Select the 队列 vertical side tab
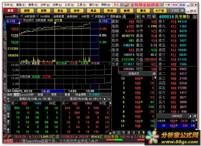Viewport: 201px width, 146px height. (8, 107)
